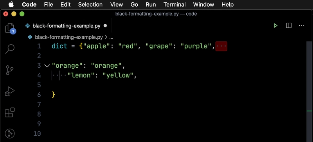This screenshot has height=142, width=313.
Task: Click the "red" value string
Action: pyautogui.click(x=128, y=46)
